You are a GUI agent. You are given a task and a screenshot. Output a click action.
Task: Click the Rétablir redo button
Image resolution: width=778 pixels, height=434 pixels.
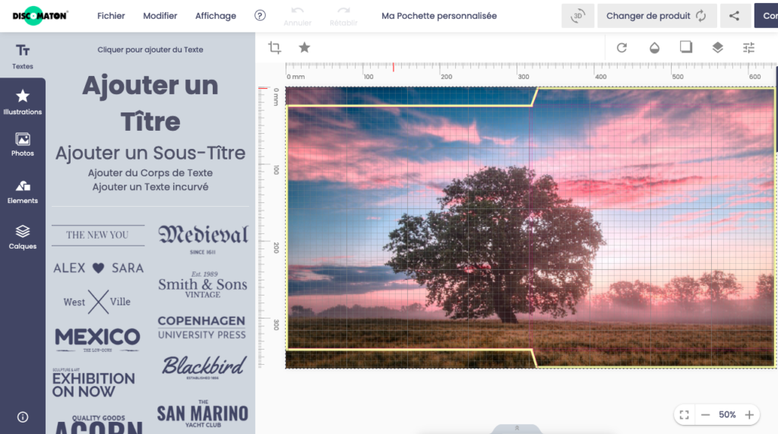click(x=343, y=17)
